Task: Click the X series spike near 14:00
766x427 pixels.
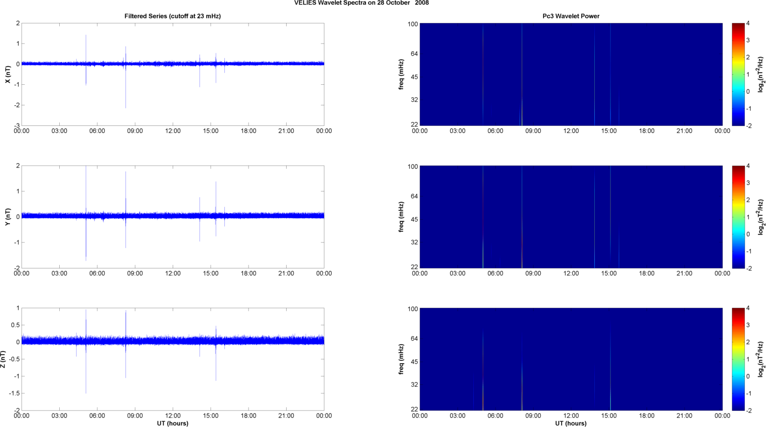Action: point(200,71)
